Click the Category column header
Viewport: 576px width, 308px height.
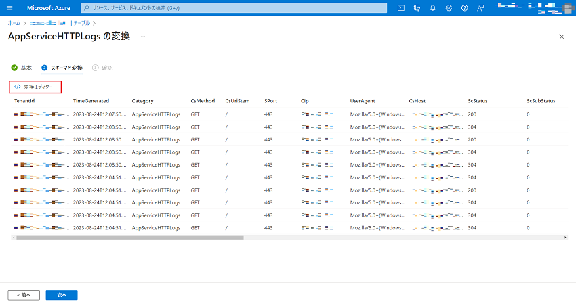pyautogui.click(x=142, y=101)
